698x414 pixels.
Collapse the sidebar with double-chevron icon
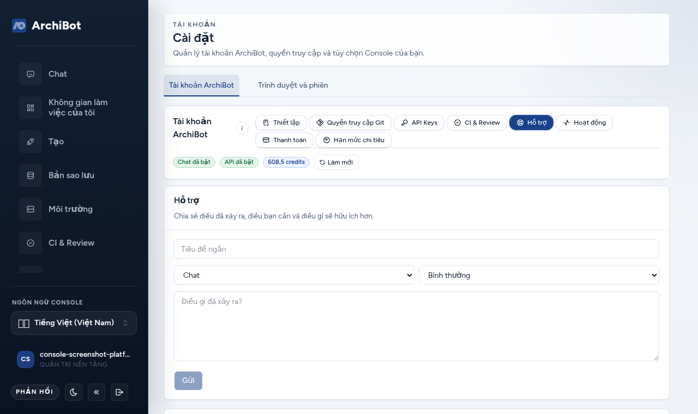pyautogui.click(x=97, y=392)
